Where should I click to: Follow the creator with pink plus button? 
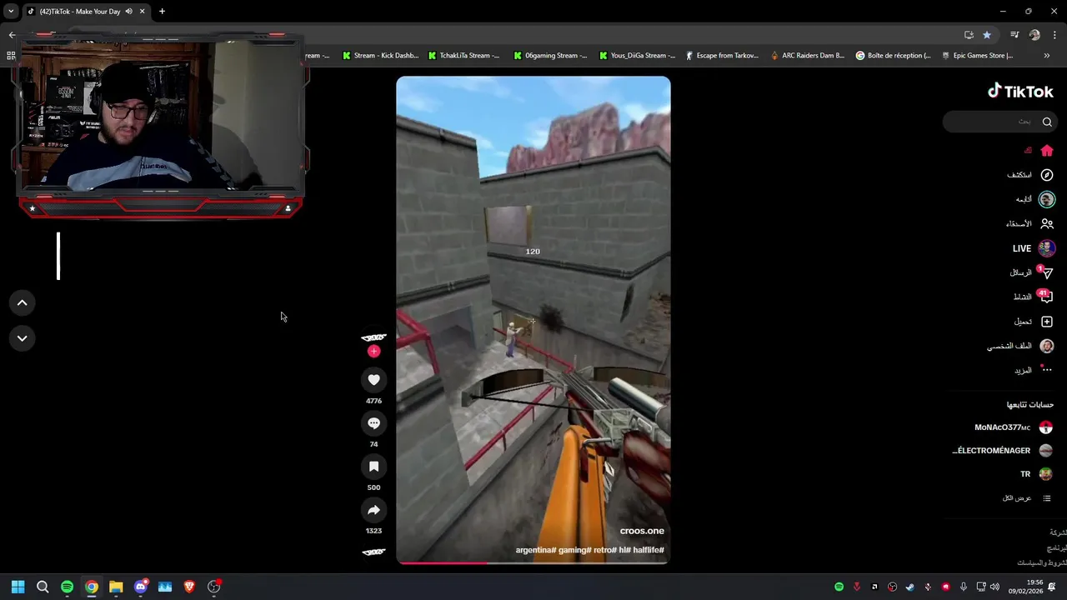click(373, 351)
